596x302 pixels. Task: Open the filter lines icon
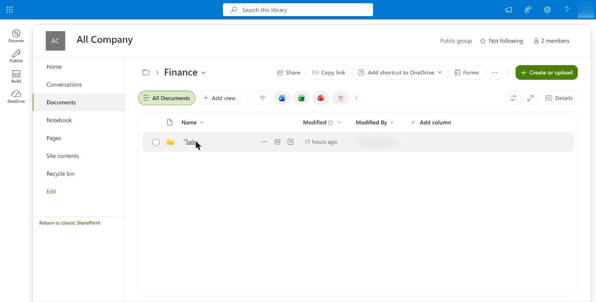[x=262, y=98]
